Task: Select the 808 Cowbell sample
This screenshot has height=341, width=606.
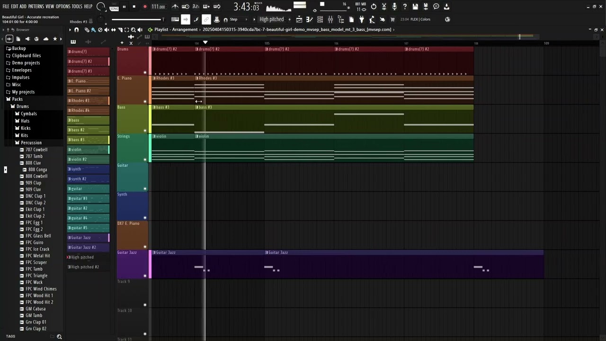Action: [36, 176]
